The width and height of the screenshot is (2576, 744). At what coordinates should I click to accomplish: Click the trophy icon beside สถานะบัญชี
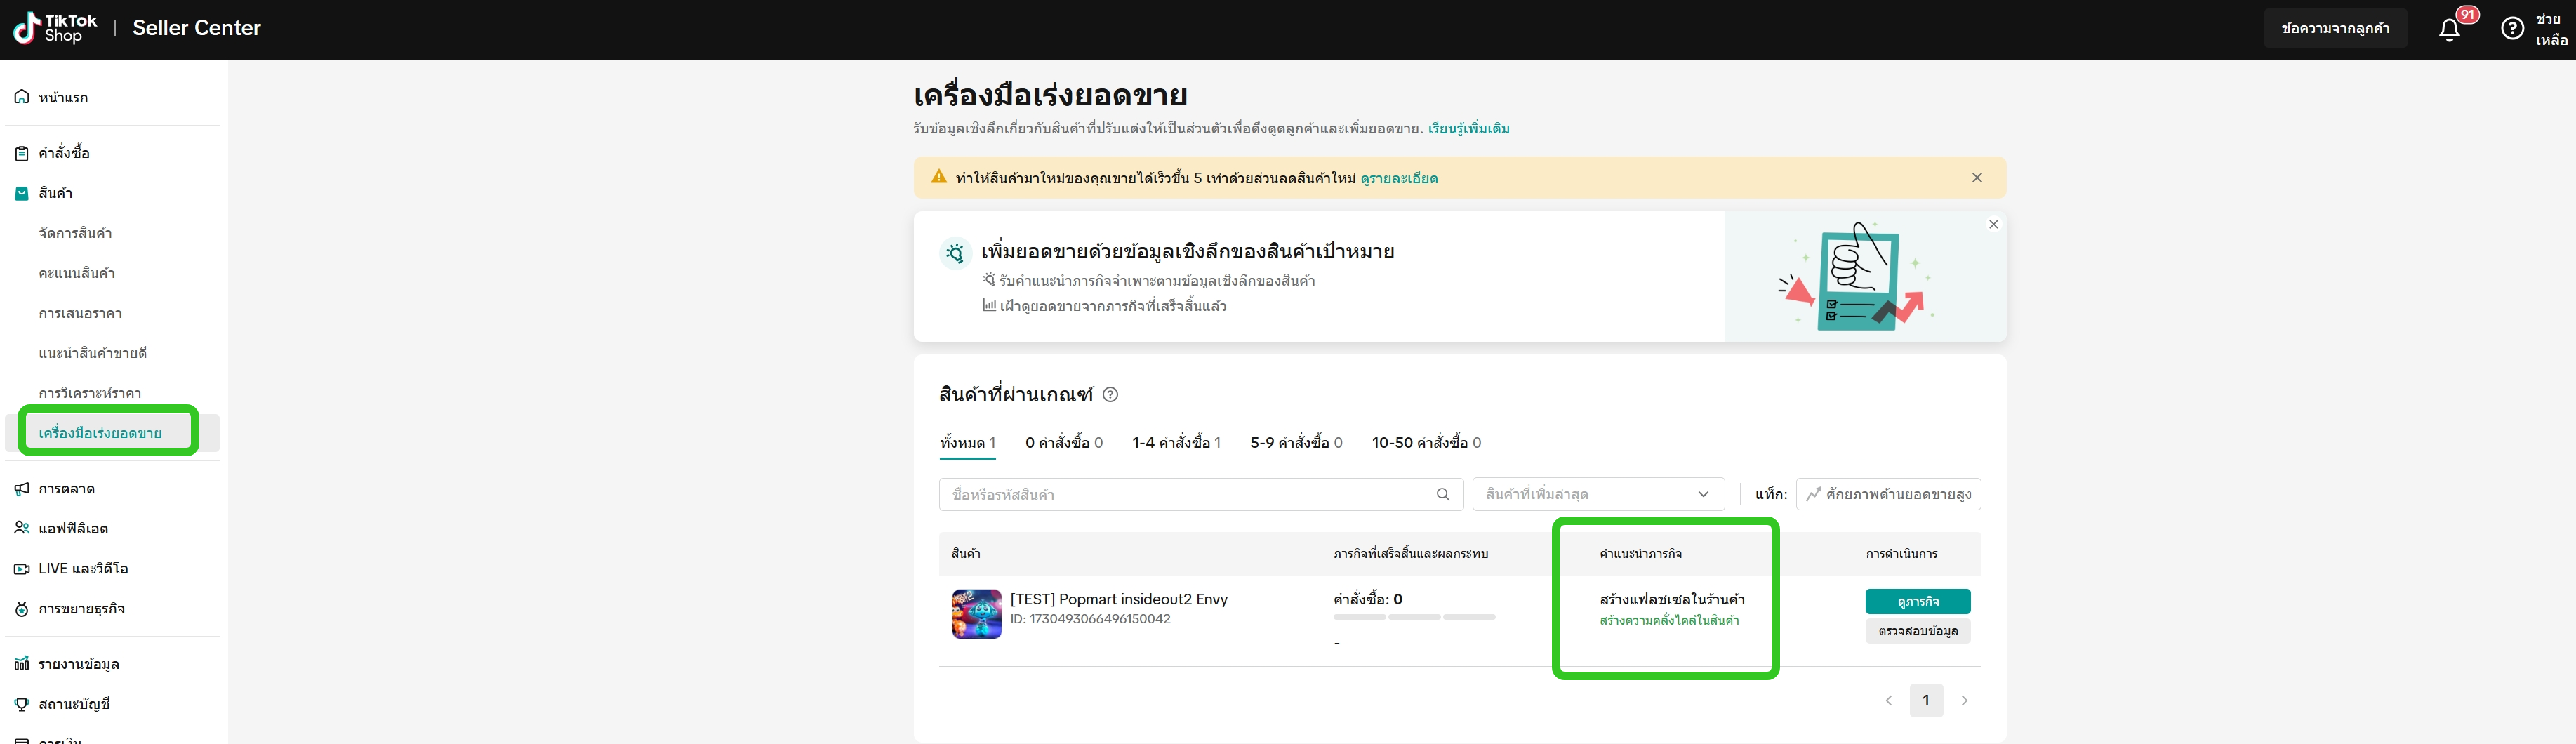[21, 704]
